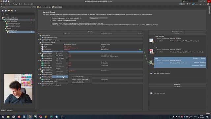The image size is (211, 119).
Task: Click the Add New Output Container icon
Action: click(x=151, y=73)
